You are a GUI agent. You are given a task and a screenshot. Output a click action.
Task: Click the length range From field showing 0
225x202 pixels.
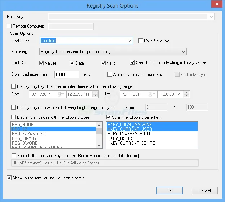pos(156,107)
